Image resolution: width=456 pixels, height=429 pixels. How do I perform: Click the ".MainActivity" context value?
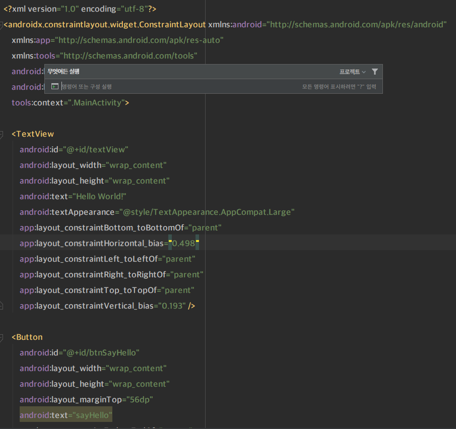97,103
